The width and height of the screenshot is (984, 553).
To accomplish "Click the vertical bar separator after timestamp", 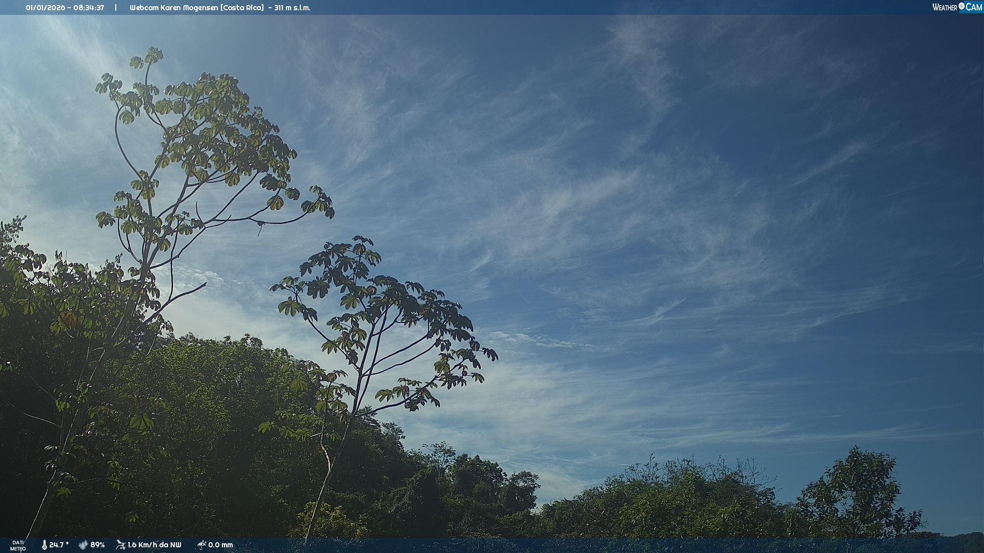I will [x=116, y=8].
